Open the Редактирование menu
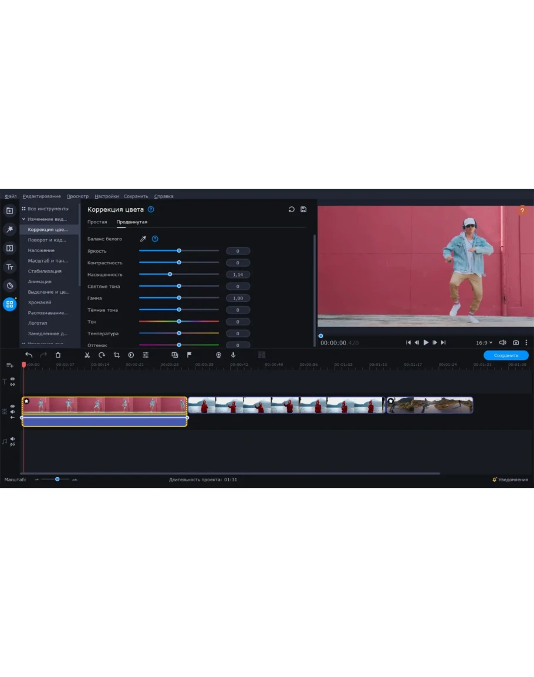534x677 pixels. click(x=42, y=196)
